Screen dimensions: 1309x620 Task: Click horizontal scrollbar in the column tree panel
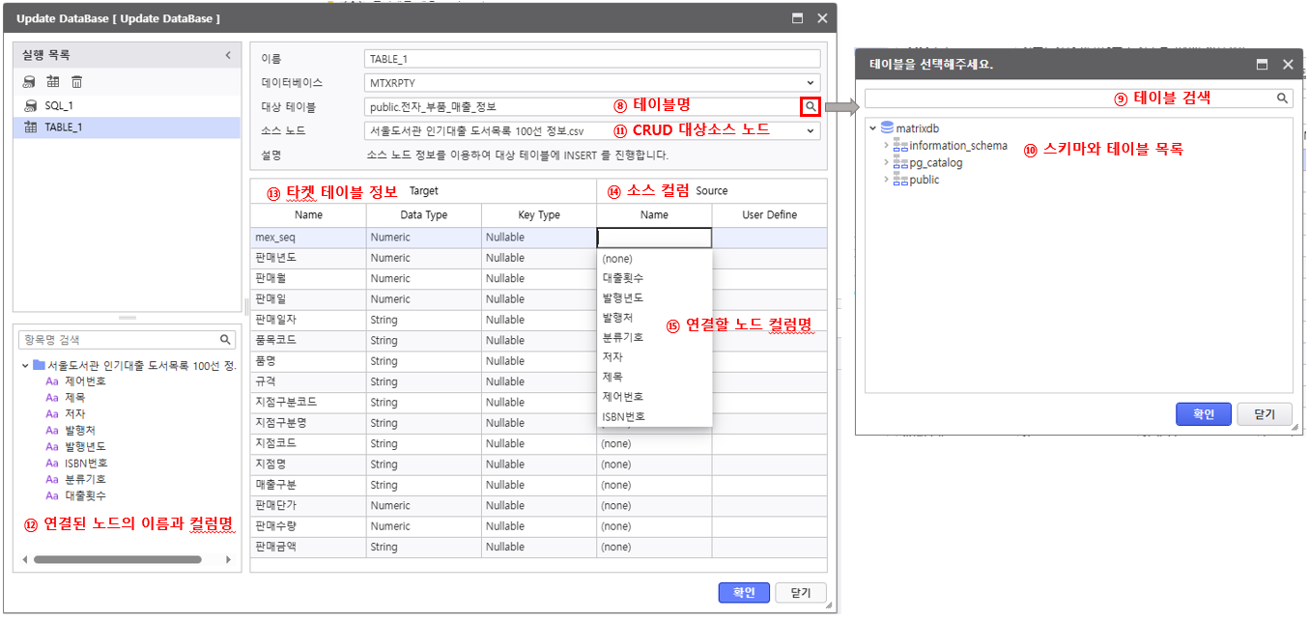tap(116, 559)
